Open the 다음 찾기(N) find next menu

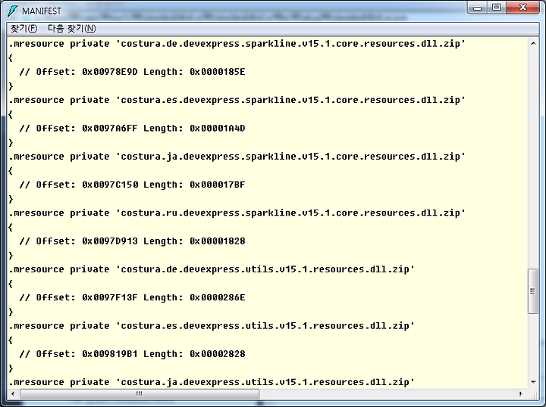tap(72, 28)
